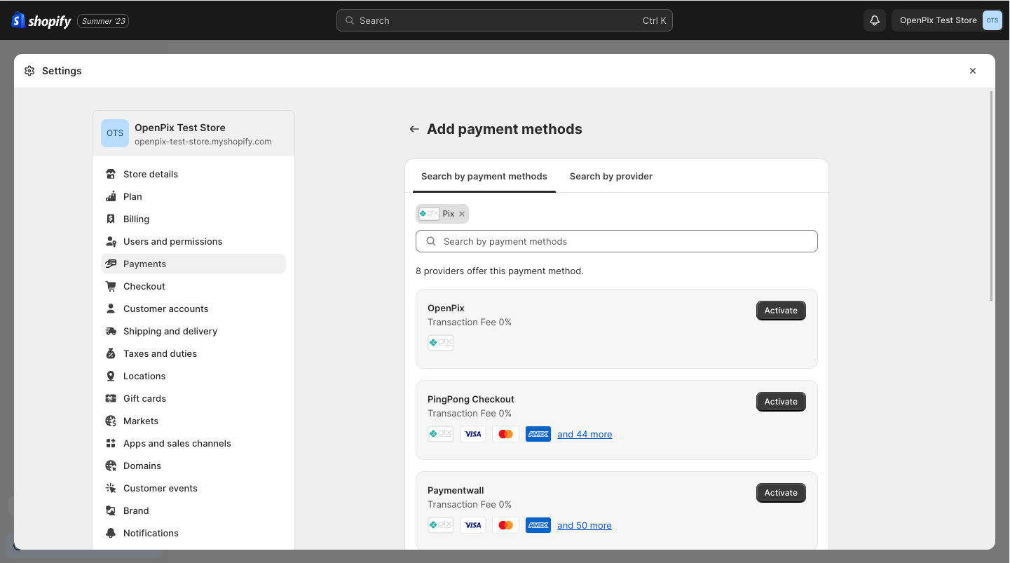
Task: Click the Settings gear icon
Action: tap(29, 70)
